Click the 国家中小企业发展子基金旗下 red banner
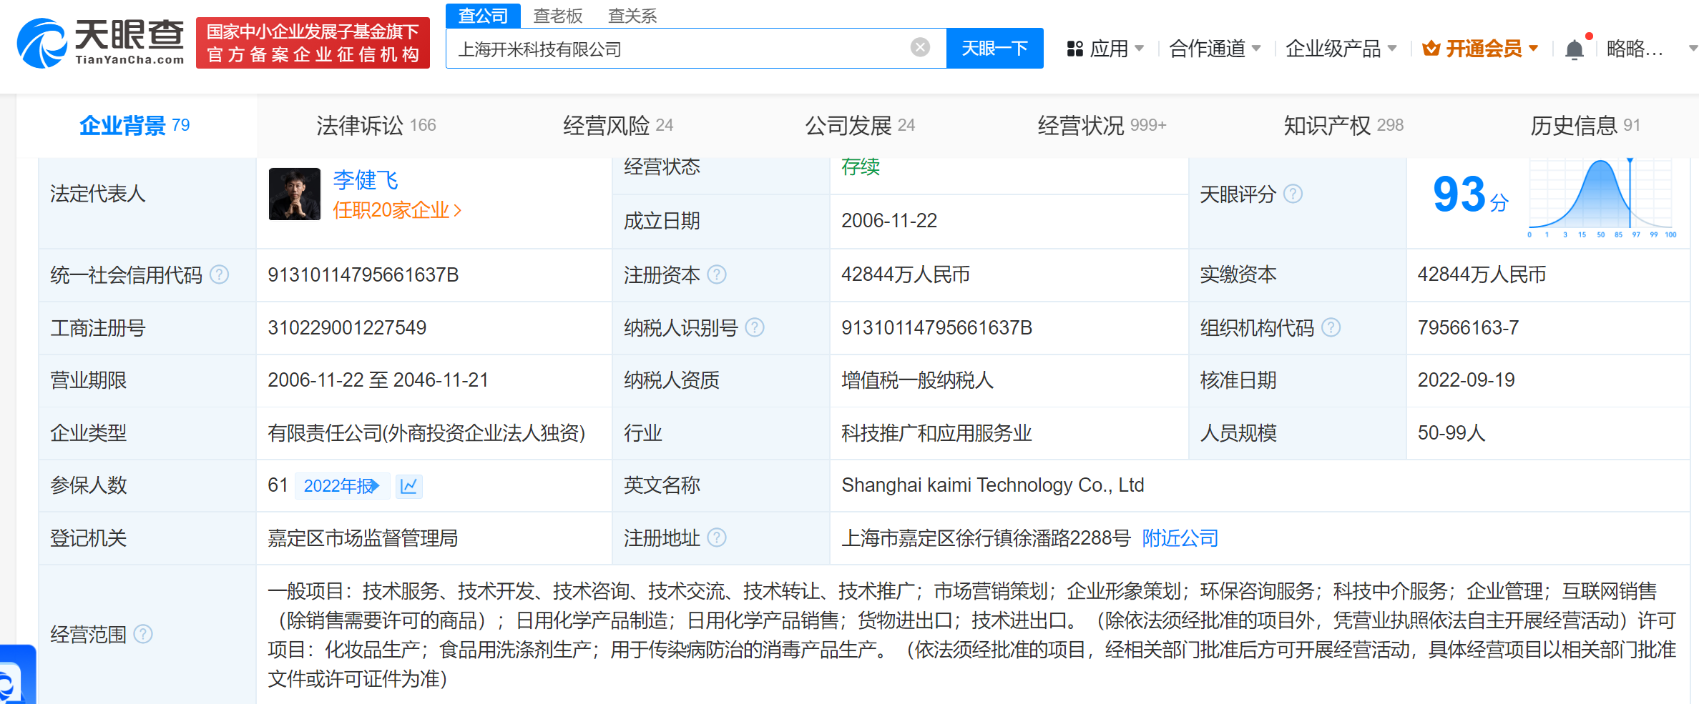The image size is (1699, 704). coord(313,43)
